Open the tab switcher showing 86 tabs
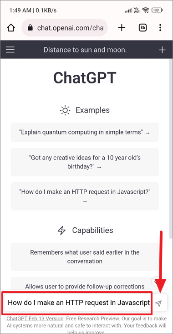 click(x=143, y=28)
